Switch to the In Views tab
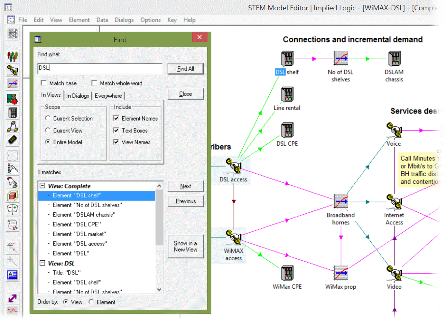Viewport: 446px width, 319px height. [51, 95]
